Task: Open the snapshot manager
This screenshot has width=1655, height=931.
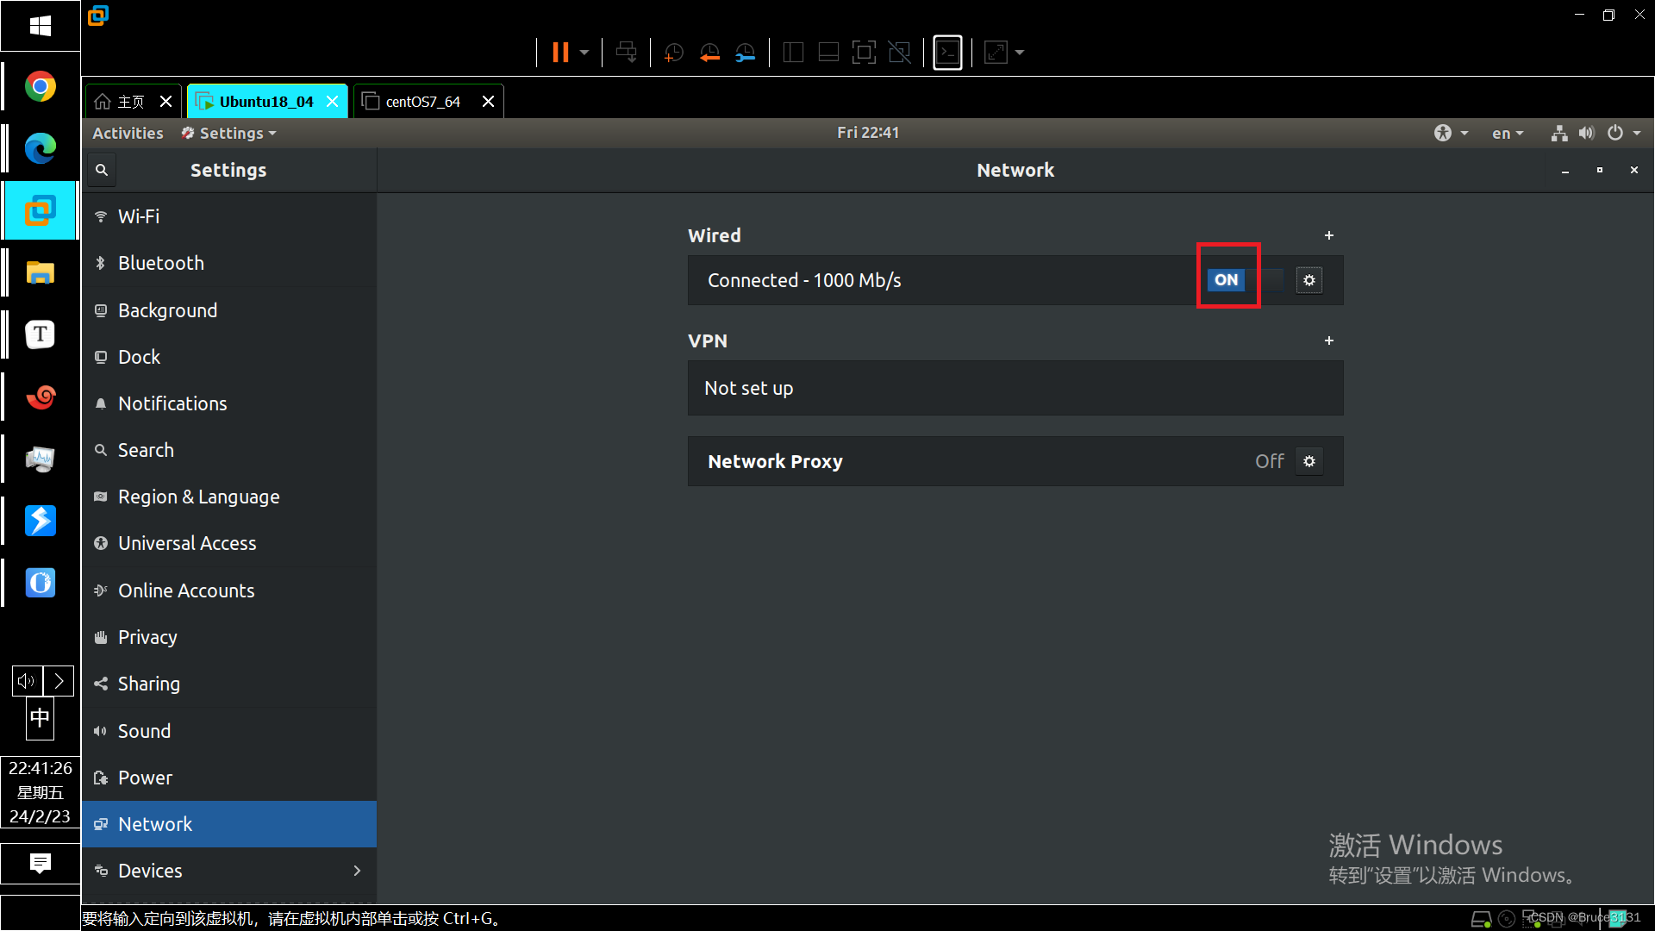Action: (746, 53)
